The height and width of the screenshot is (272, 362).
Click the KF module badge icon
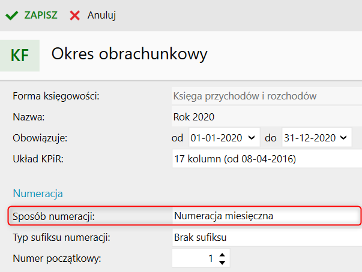[x=20, y=56]
